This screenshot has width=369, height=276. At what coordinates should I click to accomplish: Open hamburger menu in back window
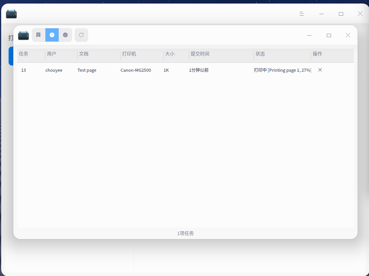pyautogui.click(x=301, y=14)
